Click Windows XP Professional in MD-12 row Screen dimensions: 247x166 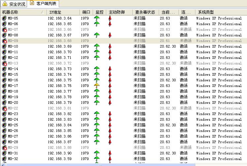219,58
